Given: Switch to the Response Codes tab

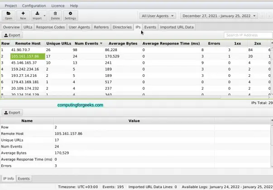Looking at the screenshot, I should 51,27.
